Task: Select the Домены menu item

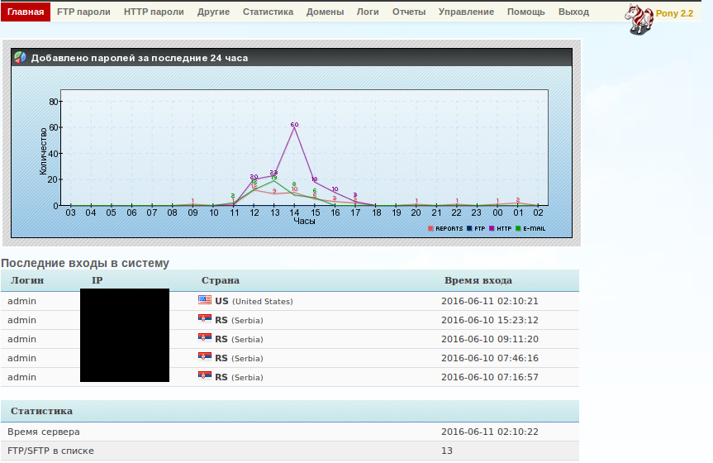Action: [325, 12]
